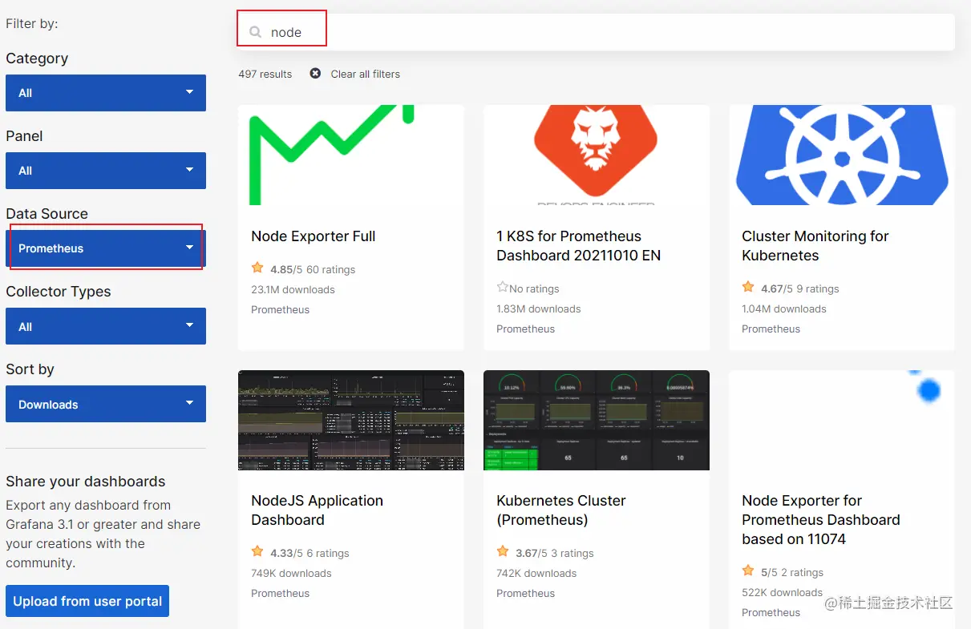Click 23.1M downloads text
The width and height of the screenshot is (971, 629).
(x=293, y=289)
